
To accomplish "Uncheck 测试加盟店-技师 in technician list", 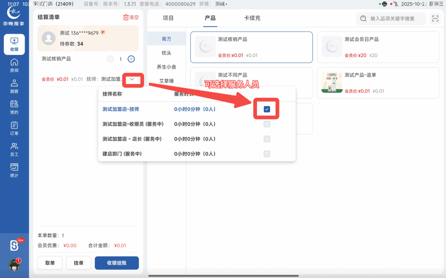I will [x=267, y=109].
